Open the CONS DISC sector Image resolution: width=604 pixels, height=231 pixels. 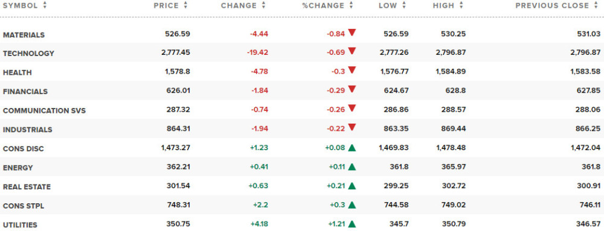tap(24, 149)
